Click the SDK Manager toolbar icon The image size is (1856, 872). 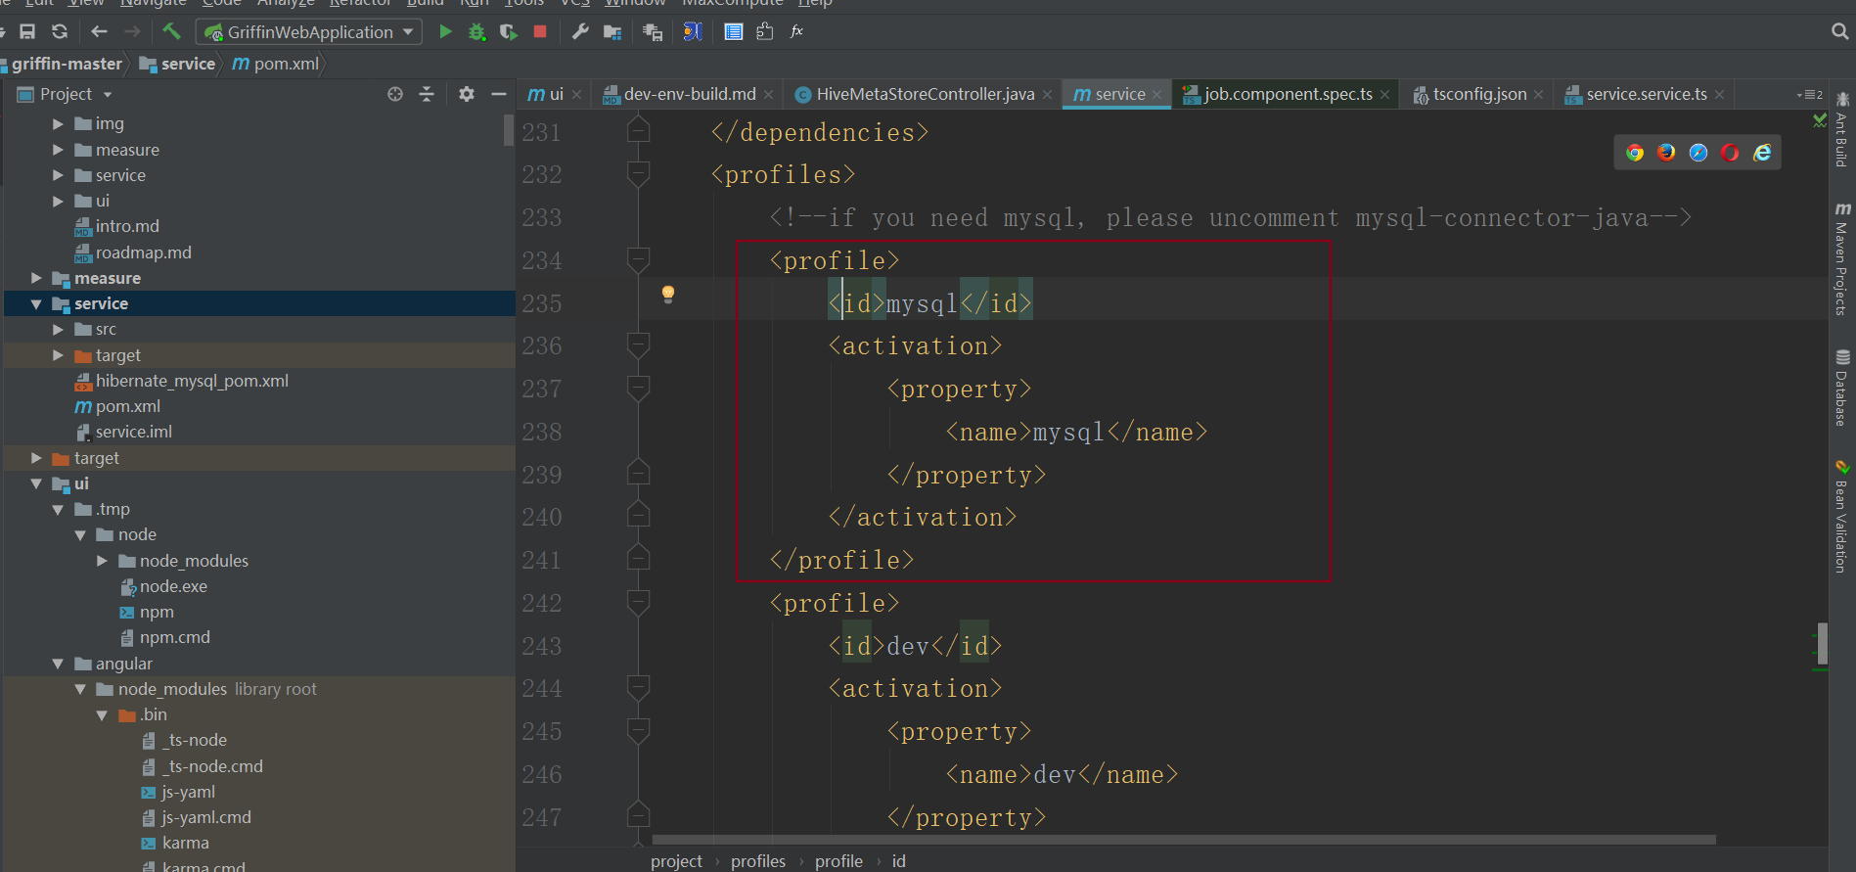click(x=653, y=32)
